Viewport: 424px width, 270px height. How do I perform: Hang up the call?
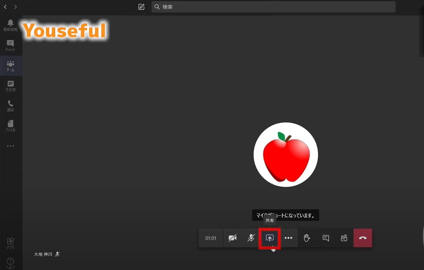pyautogui.click(x=363, y=238)
